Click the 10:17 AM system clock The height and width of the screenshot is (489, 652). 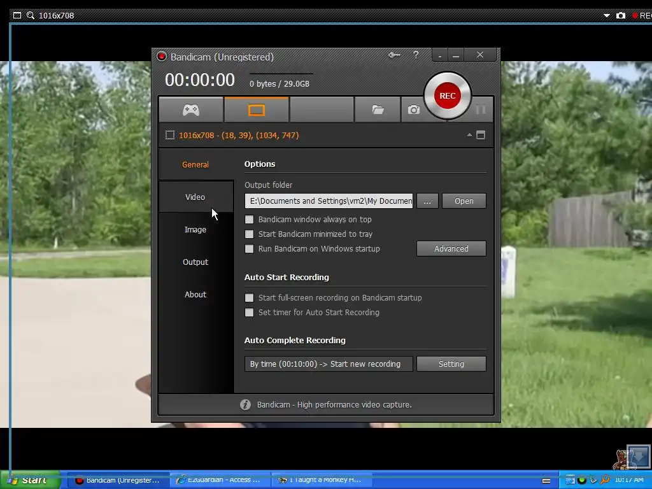[628, 480]
